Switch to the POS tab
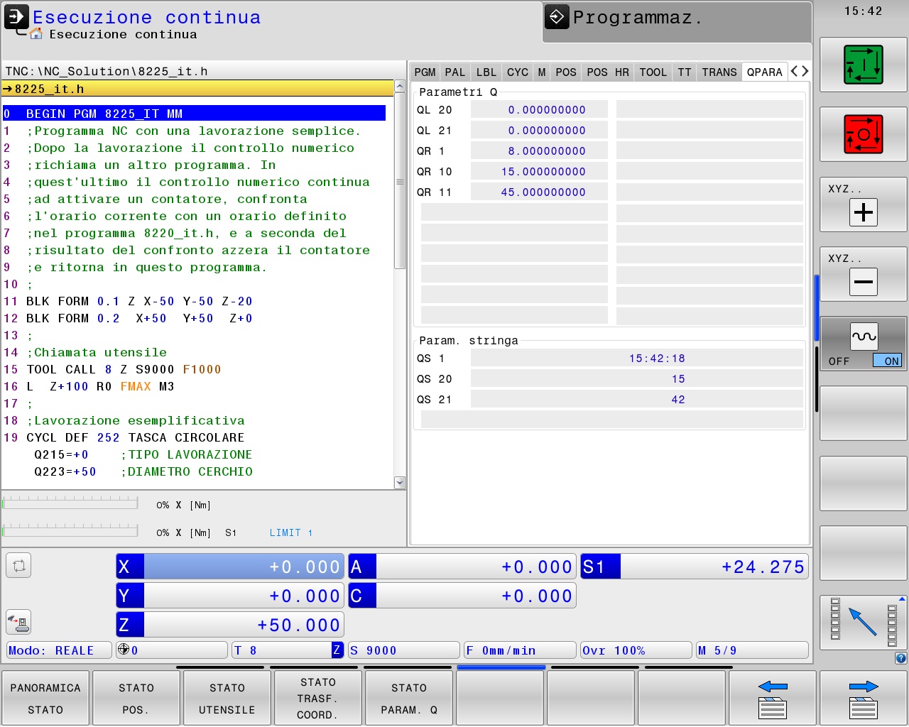This screenshot has width=909, height=727. coord(566,72)
